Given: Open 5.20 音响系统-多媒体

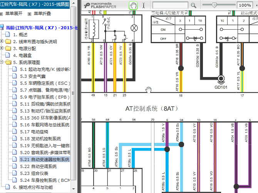Looking at the screenshot, I should pos(45,153).
